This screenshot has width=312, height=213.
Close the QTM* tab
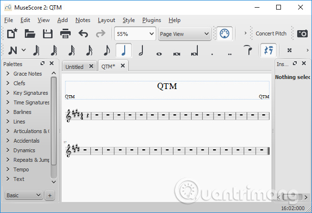(x=123, y=66)
